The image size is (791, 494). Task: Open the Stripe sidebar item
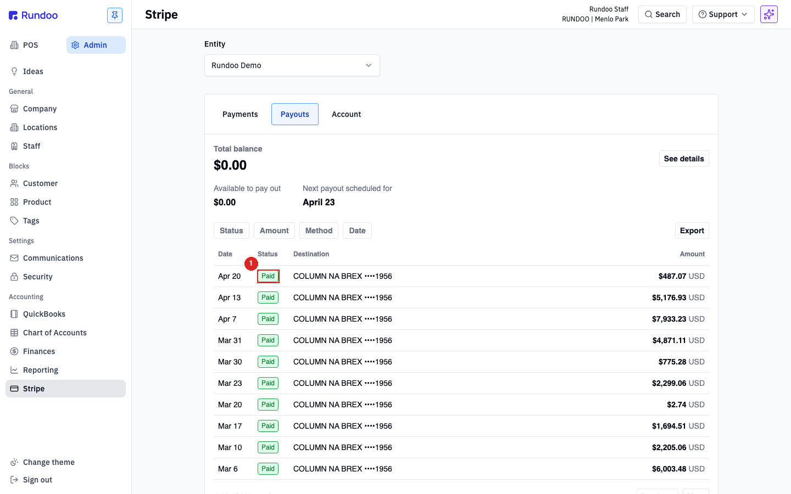point(65,389)
